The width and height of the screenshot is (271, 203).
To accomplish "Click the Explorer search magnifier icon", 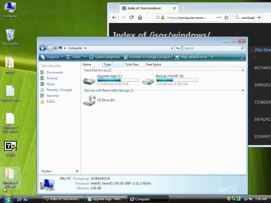I will [x=242, y=48].
